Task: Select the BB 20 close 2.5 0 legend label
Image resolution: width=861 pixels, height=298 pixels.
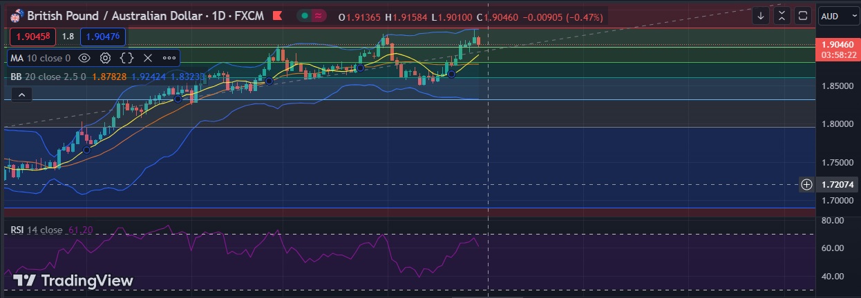Action: 48,77
